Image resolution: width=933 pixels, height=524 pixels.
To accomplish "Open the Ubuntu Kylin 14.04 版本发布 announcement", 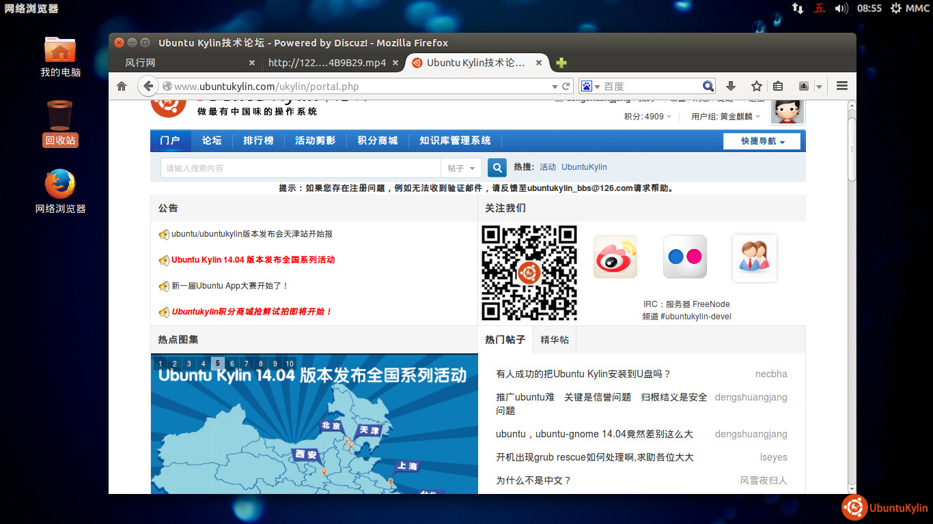I will (x=253, y=260).
